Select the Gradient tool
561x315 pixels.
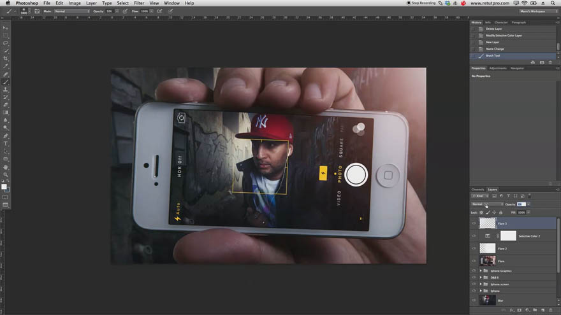pos(5,113)
